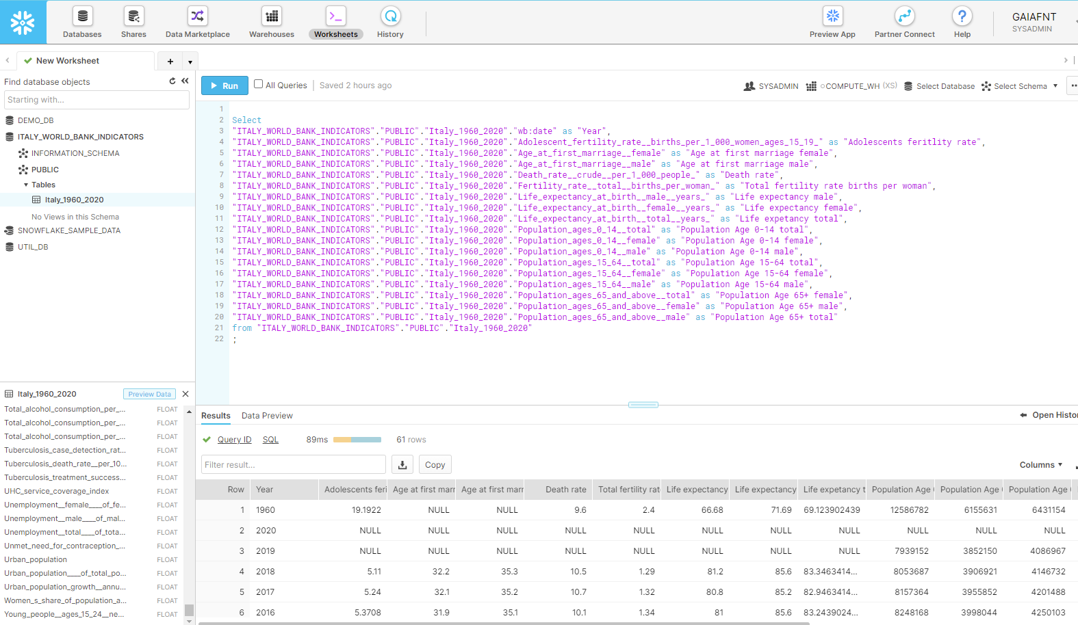Enable the All Queries checkbox
The image size is (1078, 625).
coord(258,84)
